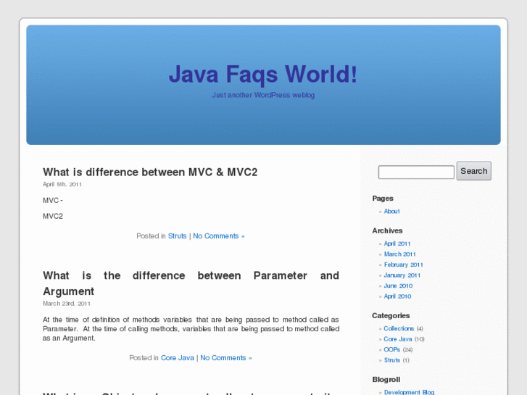Image resolution: width=527 pixels, height=395 pixels.
Task: Open the April 2010 archive
Action: [x=397, y=296]
